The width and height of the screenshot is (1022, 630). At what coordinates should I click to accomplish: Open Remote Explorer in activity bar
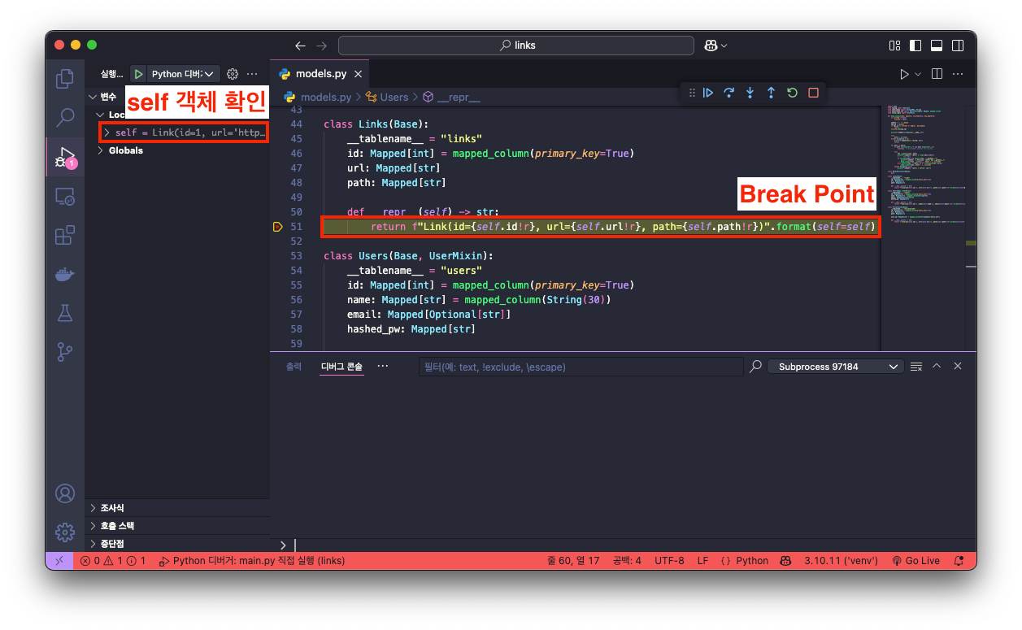(64, 196)
